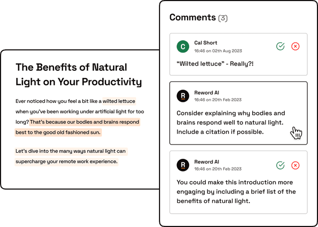Click Cal Short's green C avatar
Viewport: 318px width, 227px height.
click(x=183, y=46)
